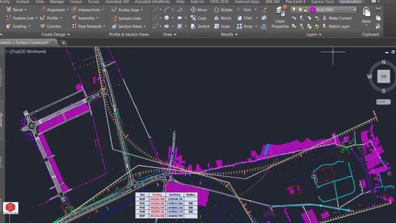Open the Express Tools tab

pos(322,2)
